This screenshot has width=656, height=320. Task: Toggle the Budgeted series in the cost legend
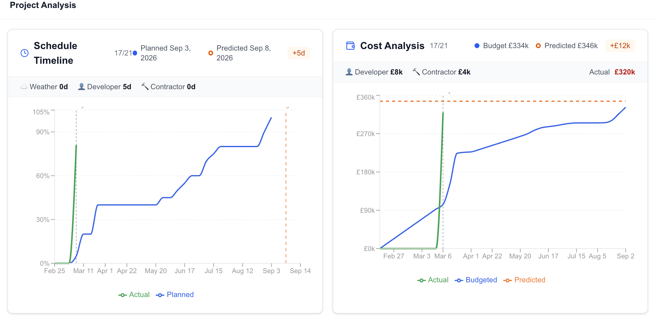pos(475,280)
